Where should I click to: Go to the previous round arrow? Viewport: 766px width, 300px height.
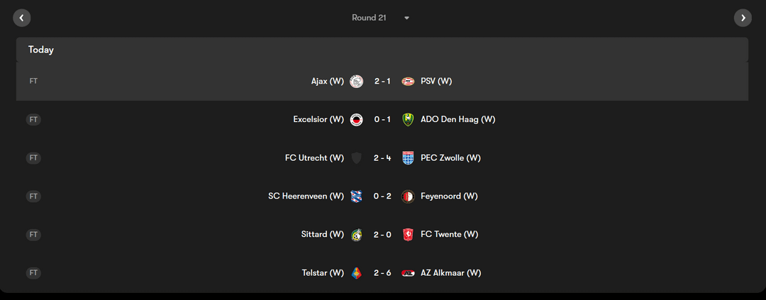[21, 18]
